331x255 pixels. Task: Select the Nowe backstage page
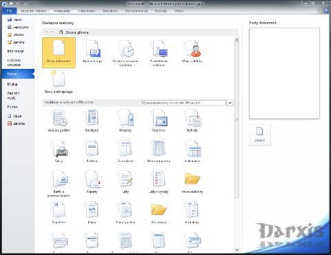click(18, 74)
